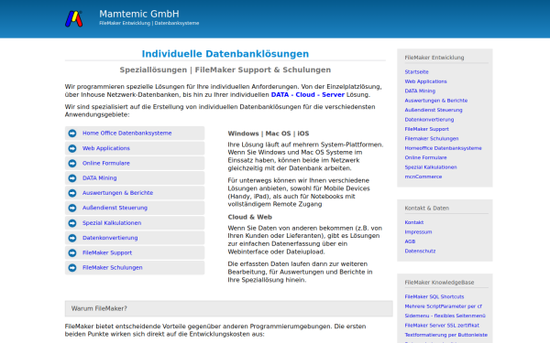Screen dimensions: 550x343
Task: Select Spezial Kalkulationen in the sidebar menu
Action: click(x=431, y=167)
